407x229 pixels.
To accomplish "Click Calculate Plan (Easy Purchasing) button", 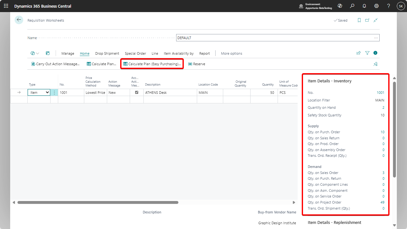I will pos(152,64).
